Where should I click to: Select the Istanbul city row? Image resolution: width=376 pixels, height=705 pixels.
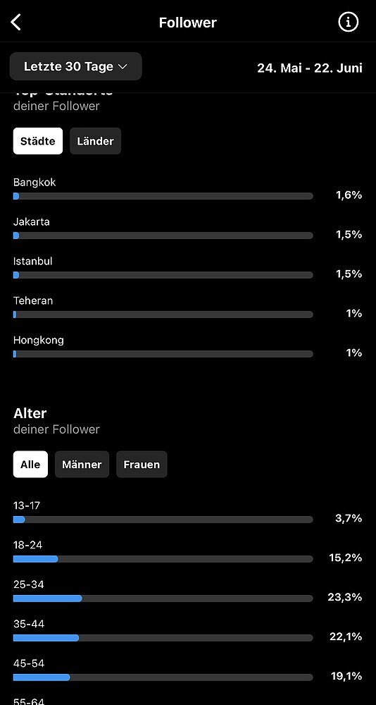188,268
